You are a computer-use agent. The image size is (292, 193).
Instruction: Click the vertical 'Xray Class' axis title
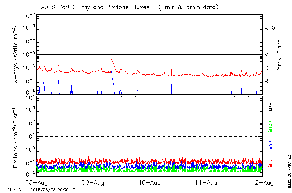click(x=280, y=55)
